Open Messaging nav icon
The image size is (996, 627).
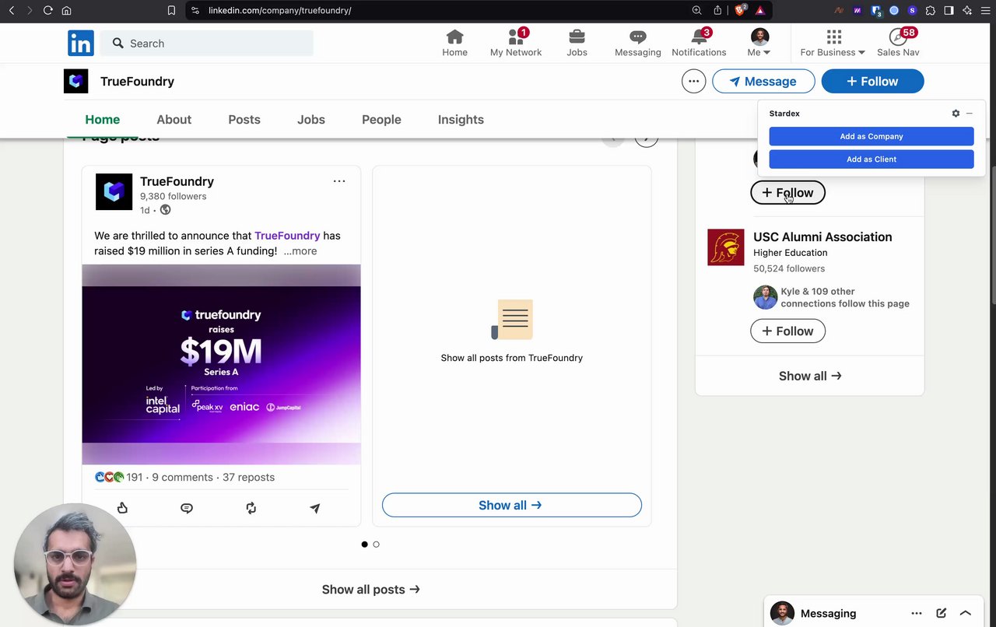click(637, 44)
